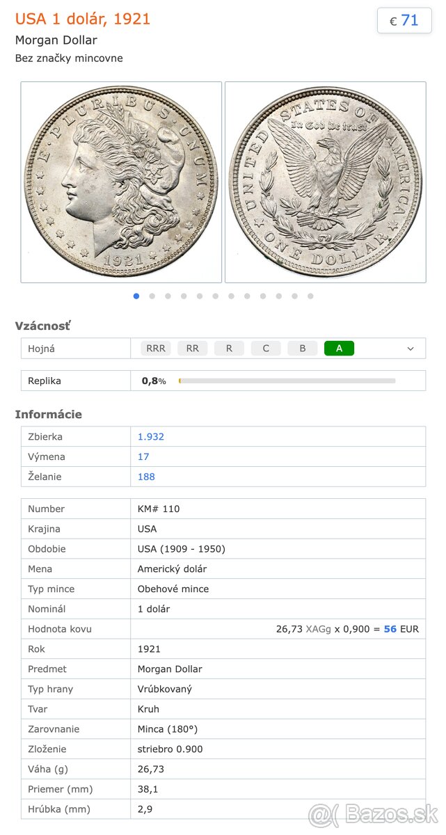
Task: Click the Replika percentage progress bar
Action: point(287,381)
